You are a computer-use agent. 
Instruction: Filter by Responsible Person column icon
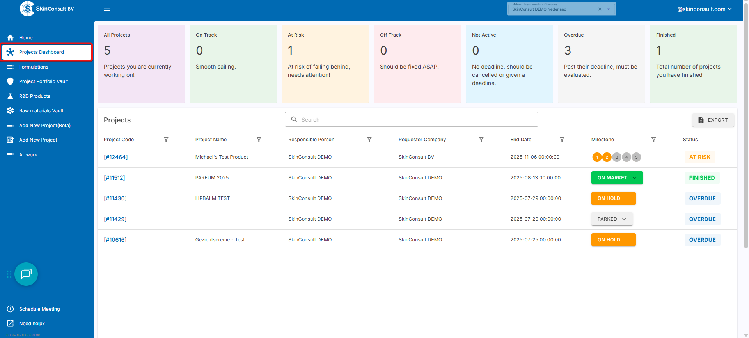click(x=369, y=140)
